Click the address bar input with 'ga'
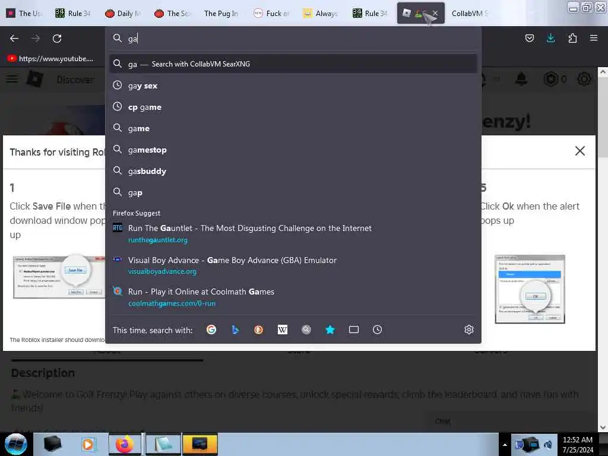 pyautogui.click(x=293, y=39)
